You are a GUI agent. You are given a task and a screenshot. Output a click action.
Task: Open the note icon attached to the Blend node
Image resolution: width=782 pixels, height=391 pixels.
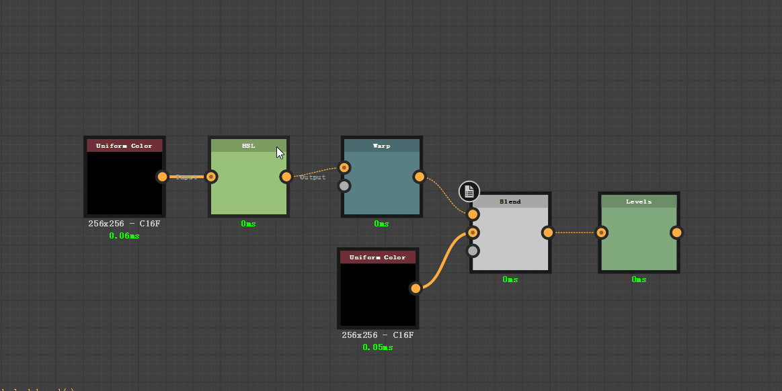click(x=468, y=191)
